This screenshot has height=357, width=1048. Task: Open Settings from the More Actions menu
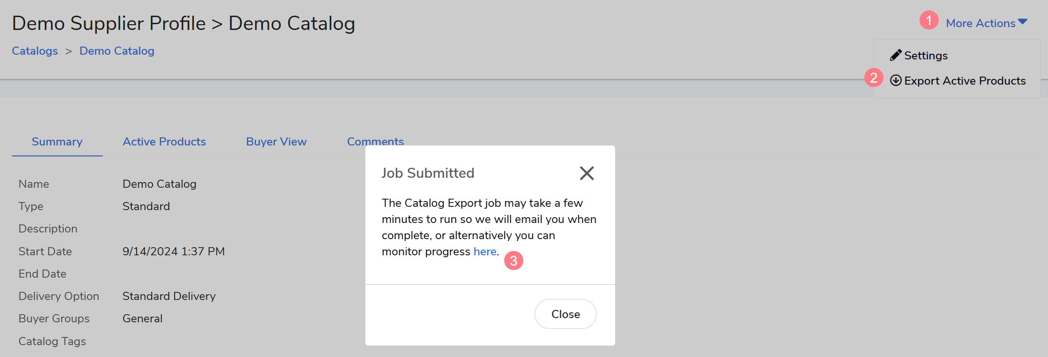[x=925, y=56]
